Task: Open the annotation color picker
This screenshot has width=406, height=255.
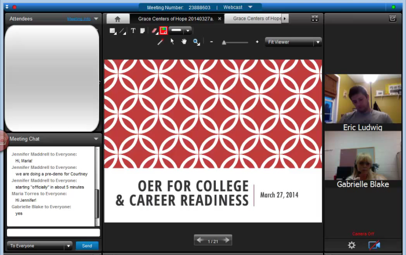Action: pyautogui.click(x=164, y=31)
